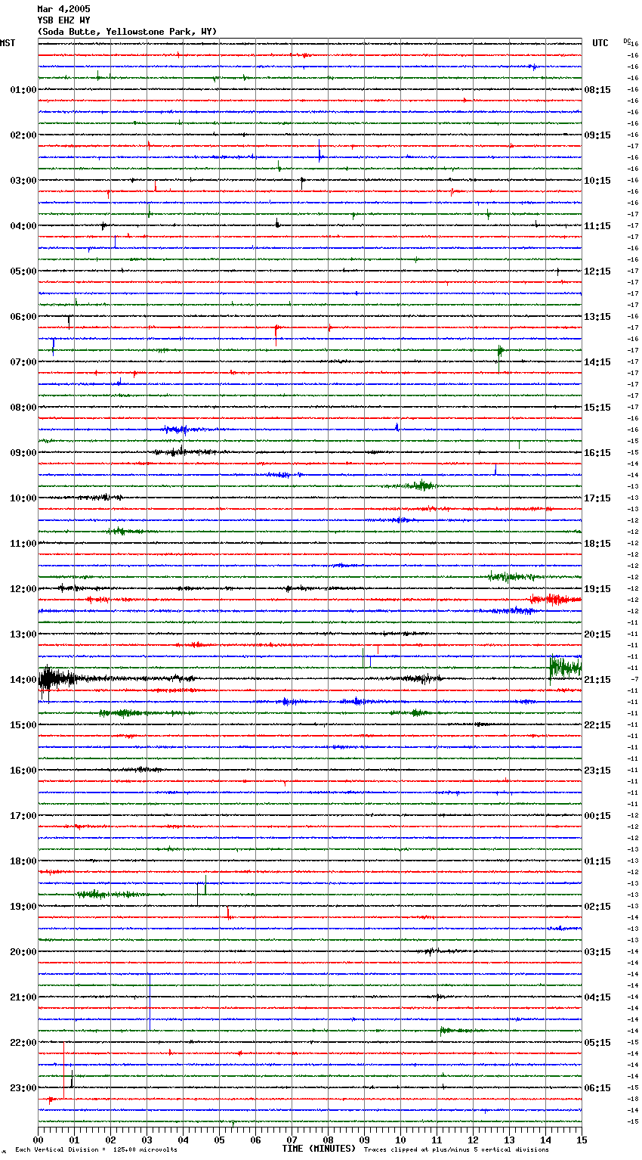Click the '12:00' MST time label
Image resolution: width=642 pixels, height=1160 pixels.
tap(23, 589)
